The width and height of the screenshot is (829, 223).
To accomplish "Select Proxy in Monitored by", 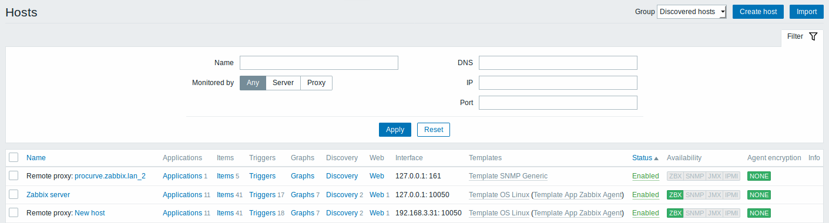I will [x=316, y=83].
